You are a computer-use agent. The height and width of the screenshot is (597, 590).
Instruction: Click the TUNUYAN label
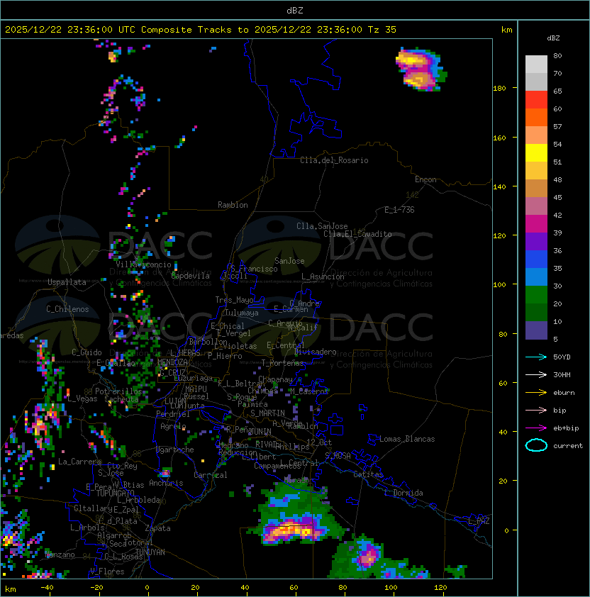point(150,552)
